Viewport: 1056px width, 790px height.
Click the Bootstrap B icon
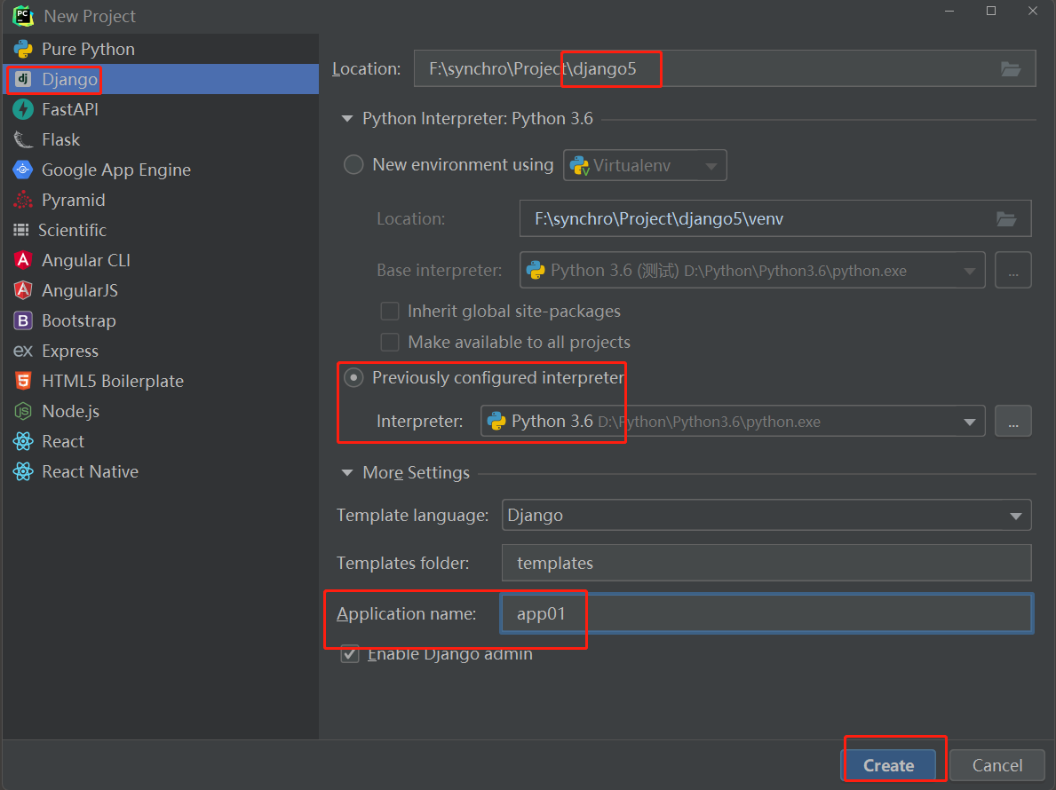click(23, 321)
